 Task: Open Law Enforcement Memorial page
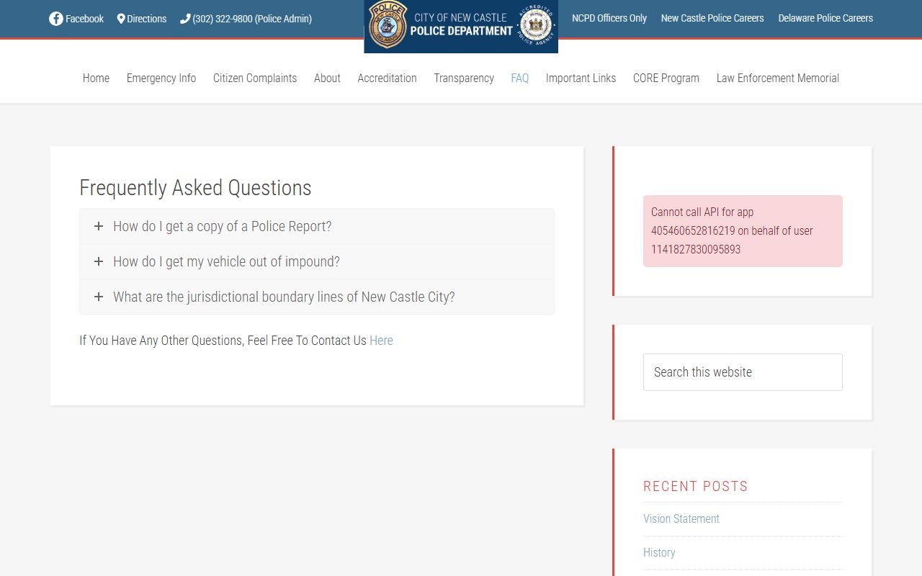tap(778, 78)
